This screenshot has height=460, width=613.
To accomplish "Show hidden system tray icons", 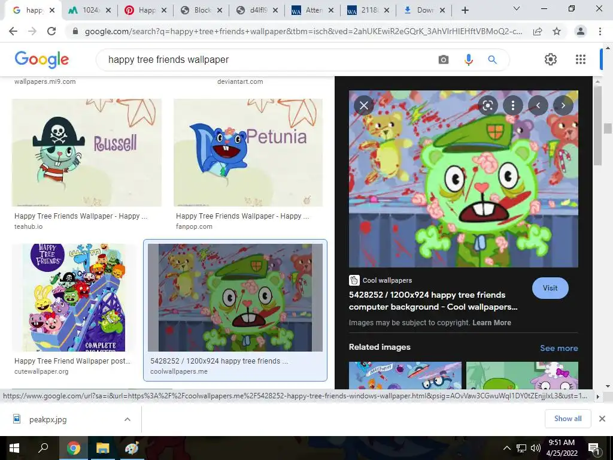I will pyautogui.click(x=506, y=448).
